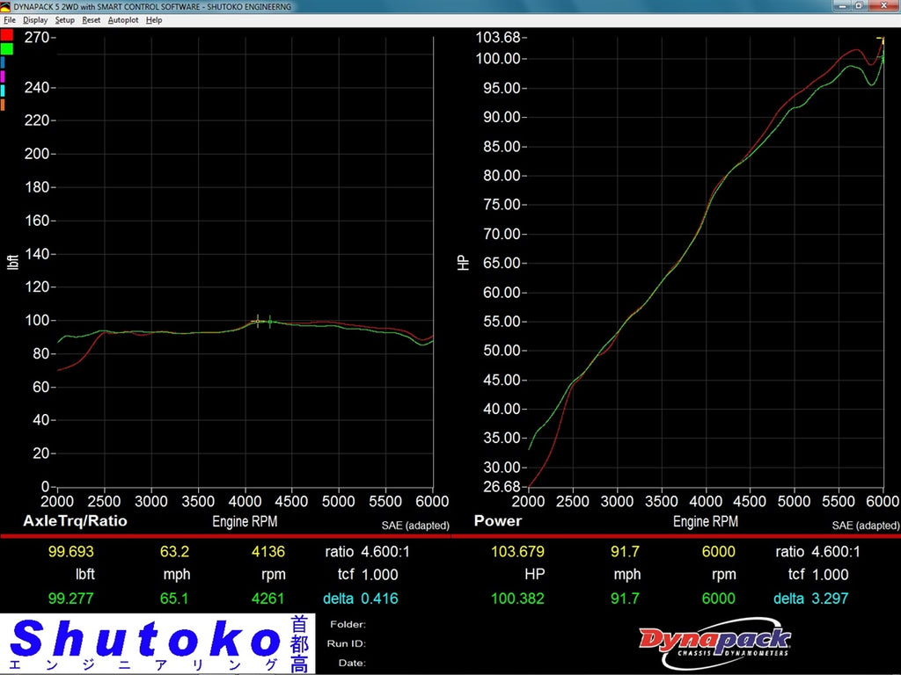Click the Dynapack app icon in title bar
This screenshot has height=675, width=901.
click(x=5, y=6)
